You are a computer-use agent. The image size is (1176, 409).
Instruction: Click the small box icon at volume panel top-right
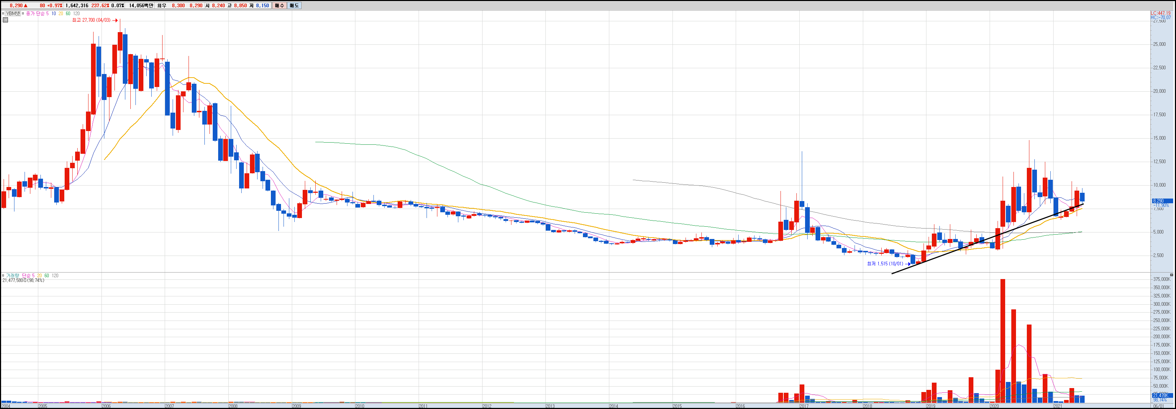[x=1171, y=275]
